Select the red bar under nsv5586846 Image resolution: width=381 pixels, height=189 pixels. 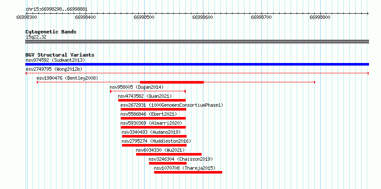pos(153,118)
